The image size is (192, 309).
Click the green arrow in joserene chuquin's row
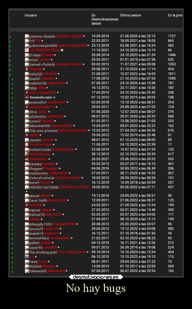pos(10,37)
